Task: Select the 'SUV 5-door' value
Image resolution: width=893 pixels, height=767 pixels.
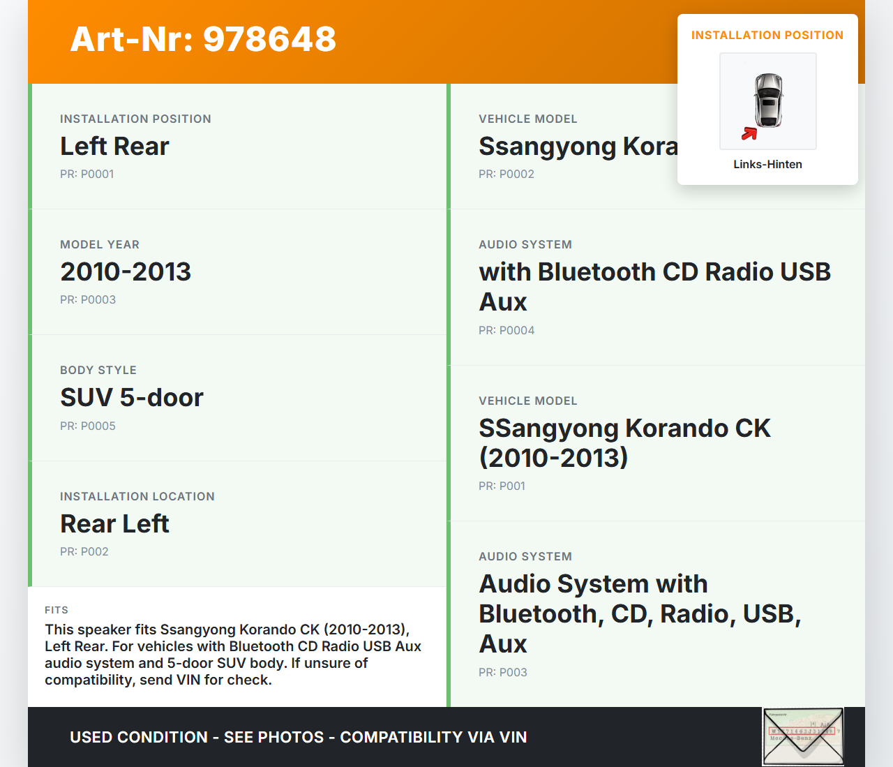Action: pyautogui.click(x=132, y=398)
